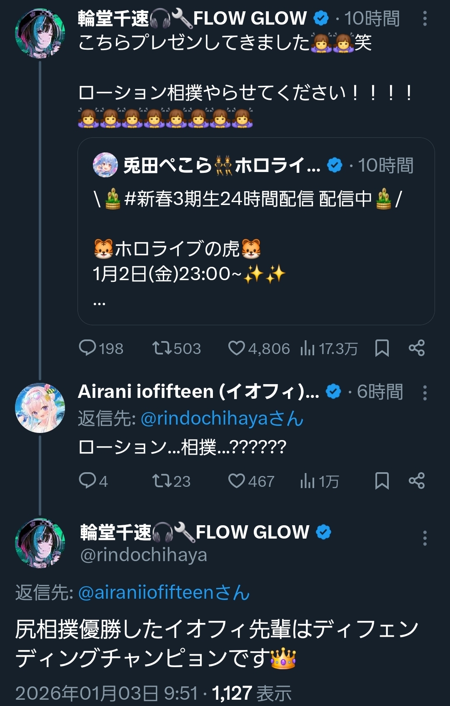Bookmark Airani iofifteen's reply
The height and width of the screenshot is (706, 450).
(x=382, y=481)
